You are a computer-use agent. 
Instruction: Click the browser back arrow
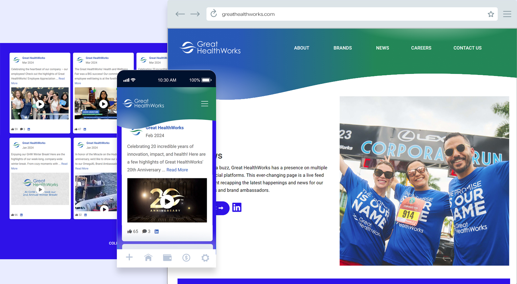coord(180,14)
